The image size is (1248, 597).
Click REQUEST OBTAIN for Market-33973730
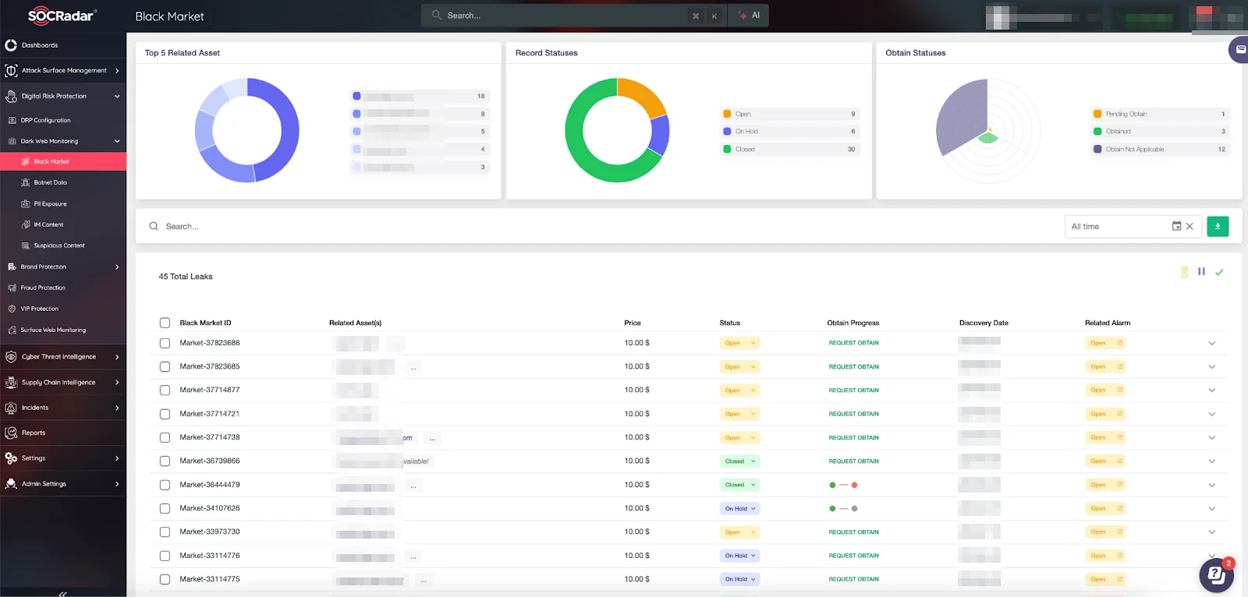click(853, 532)
